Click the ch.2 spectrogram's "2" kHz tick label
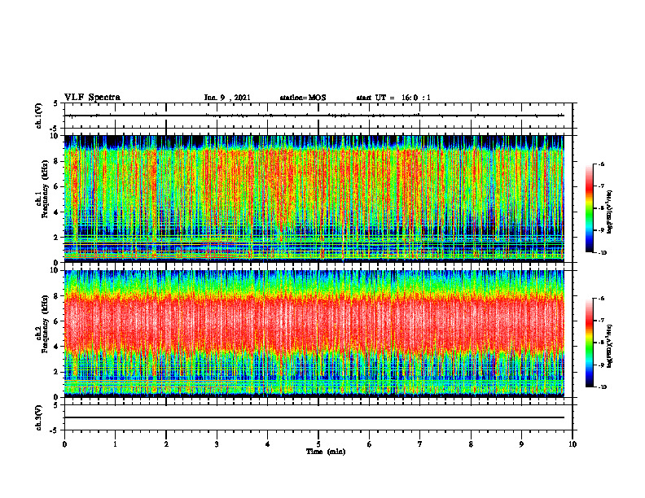The height and width of the screenshot is (498, 645). (57, 372)
